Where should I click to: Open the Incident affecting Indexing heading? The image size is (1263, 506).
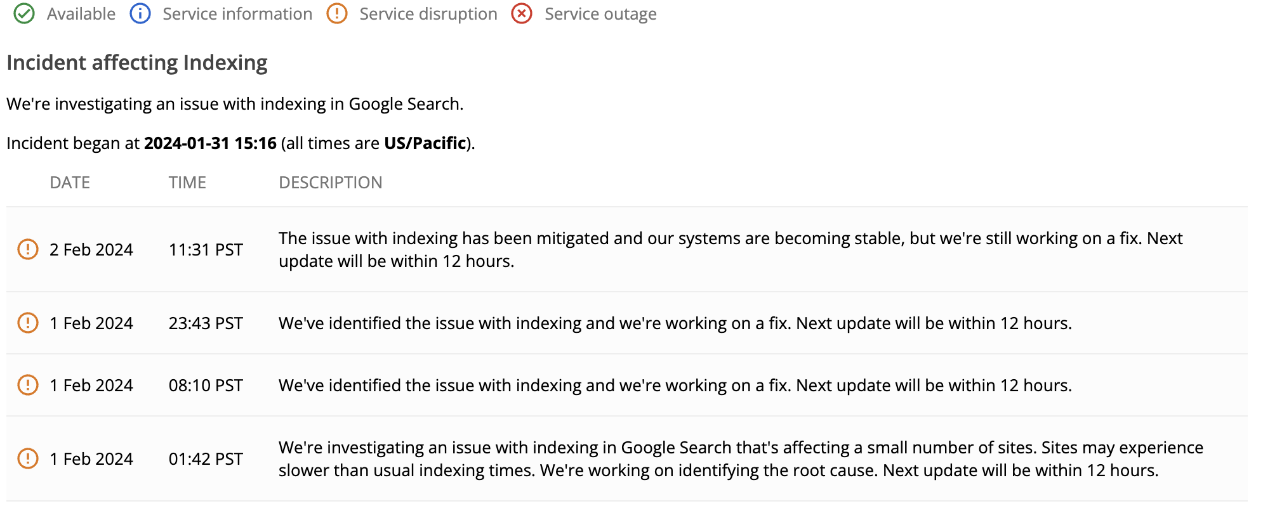tap(136, 62)
